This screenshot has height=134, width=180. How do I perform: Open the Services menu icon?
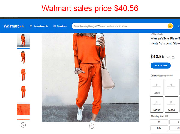55,26
